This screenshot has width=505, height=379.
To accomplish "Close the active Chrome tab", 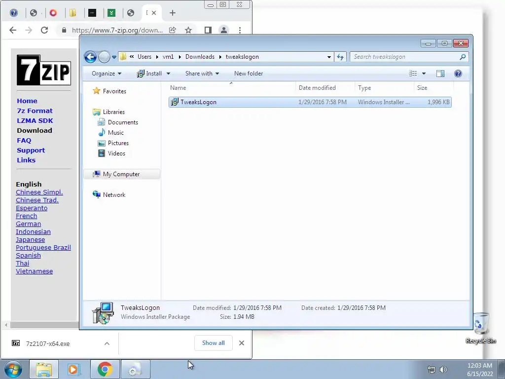I will [154, 13].
